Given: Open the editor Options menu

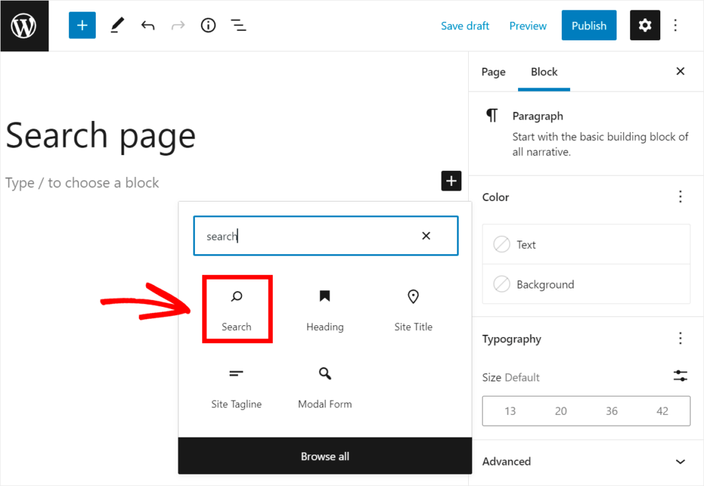Looking at the screenshot, I should click(x=675, y=25).
